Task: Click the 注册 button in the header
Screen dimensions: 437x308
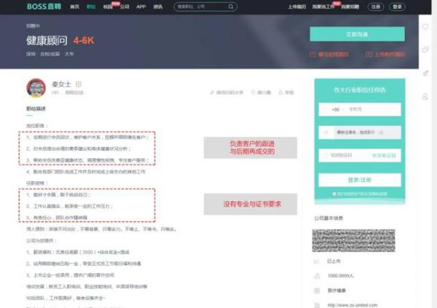Action: 375,7
